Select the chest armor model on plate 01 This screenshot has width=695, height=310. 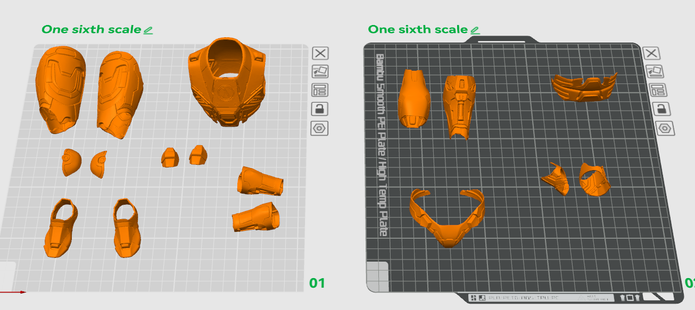227,82
